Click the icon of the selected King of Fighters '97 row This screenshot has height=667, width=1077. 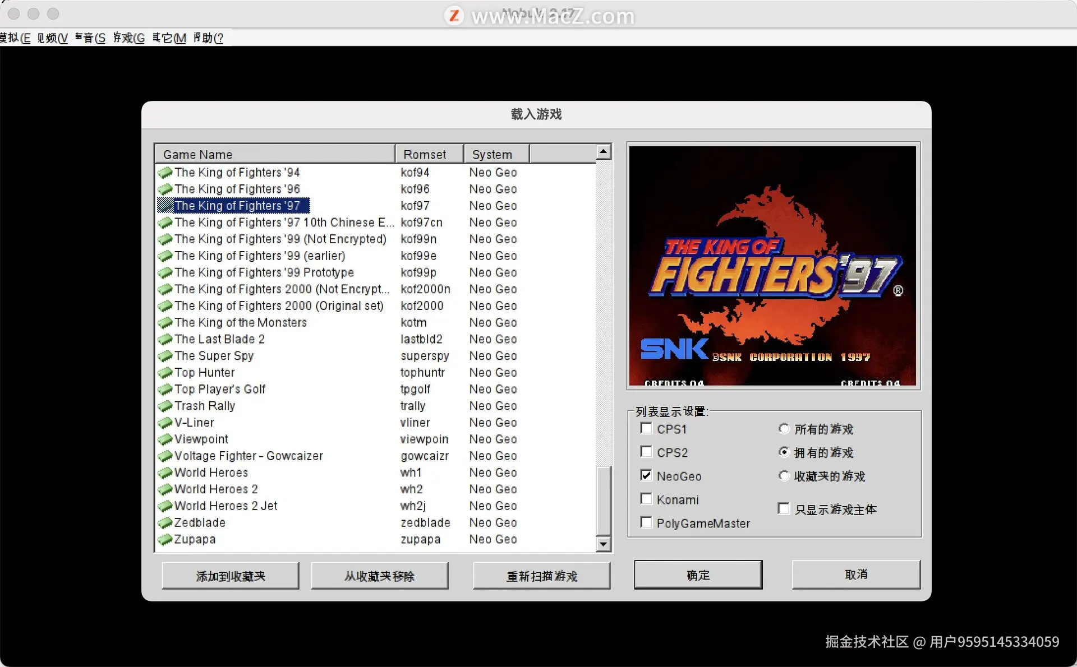[165, 206]
